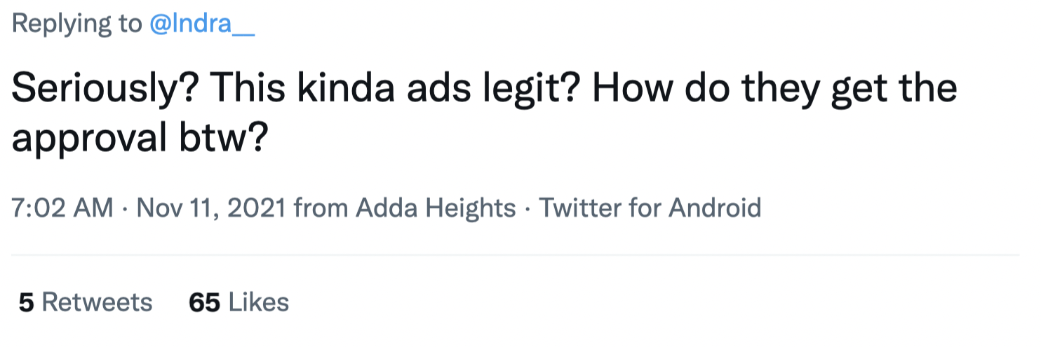Screen dimensions: 1041x347
Task: Open the Adda Heights location link
Action: click(436, 208)
